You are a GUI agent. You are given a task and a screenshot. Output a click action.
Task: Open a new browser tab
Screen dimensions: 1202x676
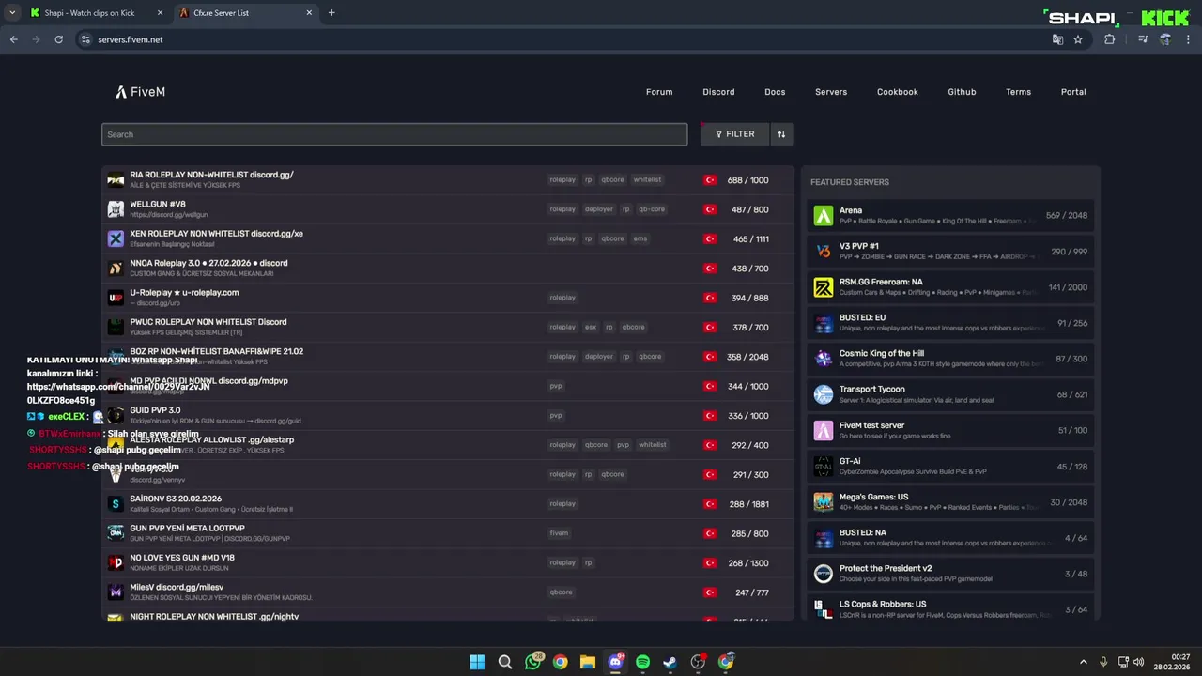[331, 13]
